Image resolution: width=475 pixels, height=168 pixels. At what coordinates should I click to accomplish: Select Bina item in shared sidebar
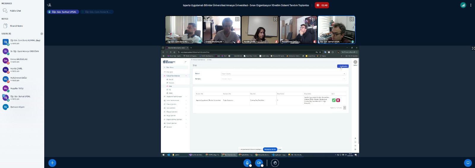(x=175, y=86)
